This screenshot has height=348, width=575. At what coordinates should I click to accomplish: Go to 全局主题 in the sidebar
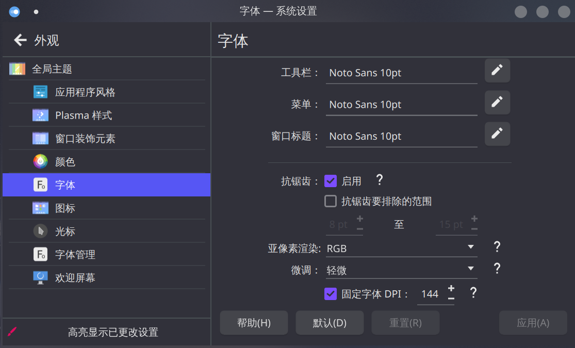[x=52, y=69]
